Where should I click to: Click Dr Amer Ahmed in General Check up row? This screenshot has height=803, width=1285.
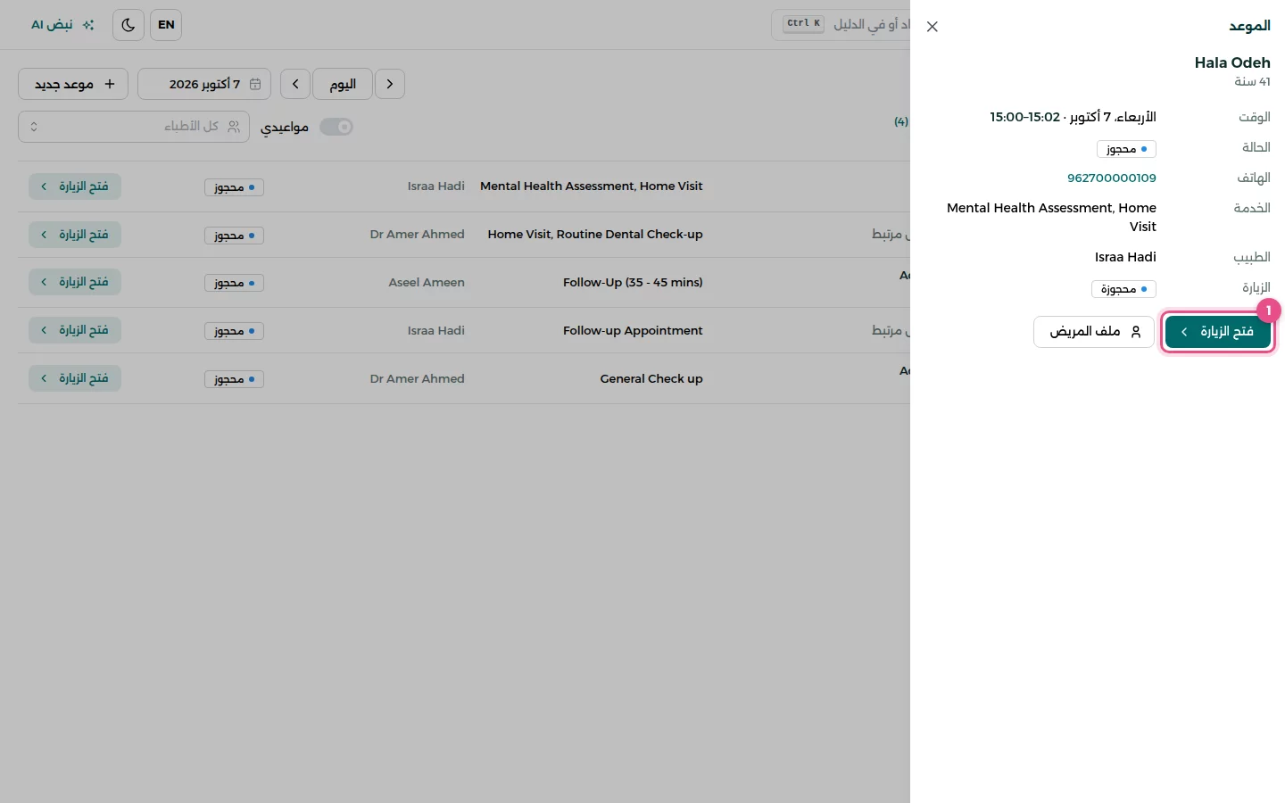(x=418, y=378)
